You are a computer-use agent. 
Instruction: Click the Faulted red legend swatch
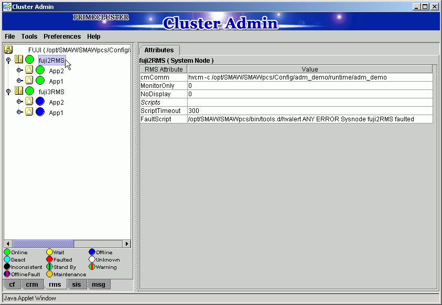50,259
